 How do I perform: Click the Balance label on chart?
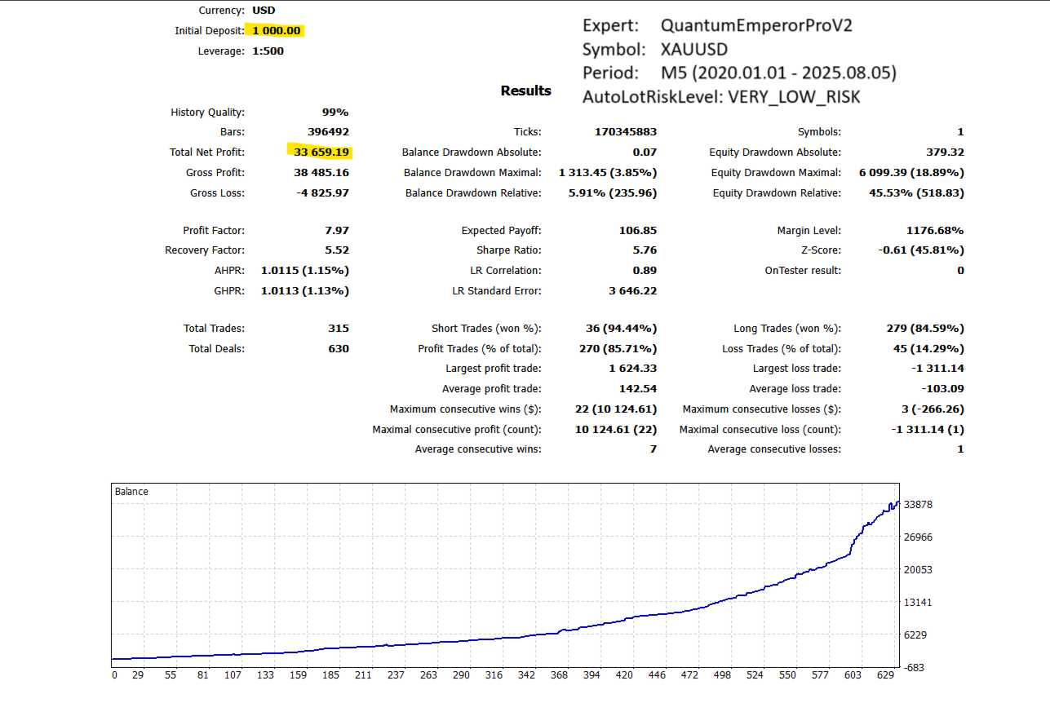coord(131,492)
